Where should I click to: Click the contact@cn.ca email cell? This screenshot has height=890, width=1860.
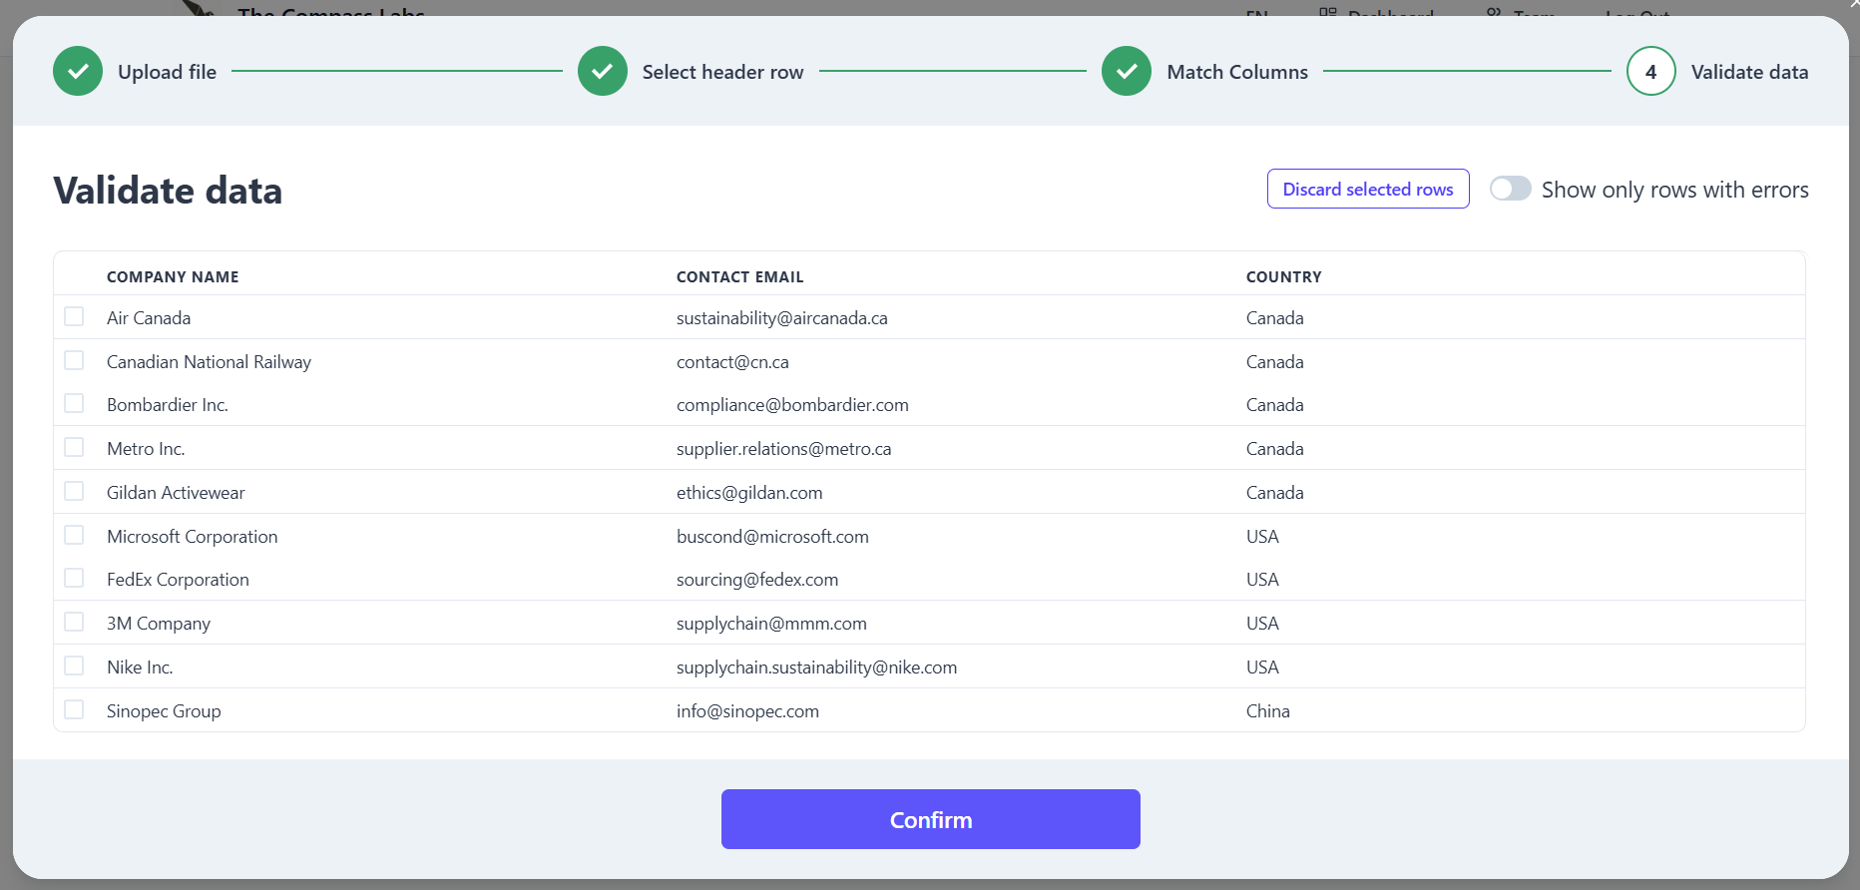(x=732, y=362)
